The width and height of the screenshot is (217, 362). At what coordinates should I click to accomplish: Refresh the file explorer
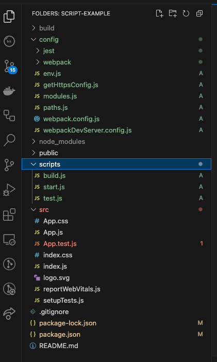tap(186, 13)
